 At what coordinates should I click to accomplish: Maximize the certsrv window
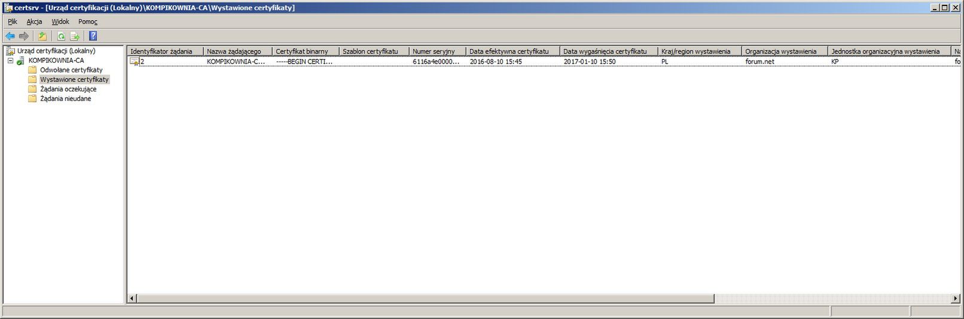(x=945, y=8)
